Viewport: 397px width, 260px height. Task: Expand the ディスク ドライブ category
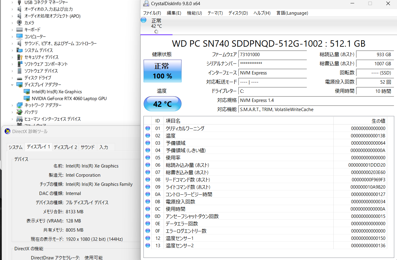[x=13, y=78]
